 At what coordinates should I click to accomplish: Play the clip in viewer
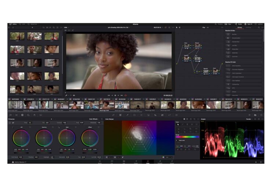coord(118,95)
